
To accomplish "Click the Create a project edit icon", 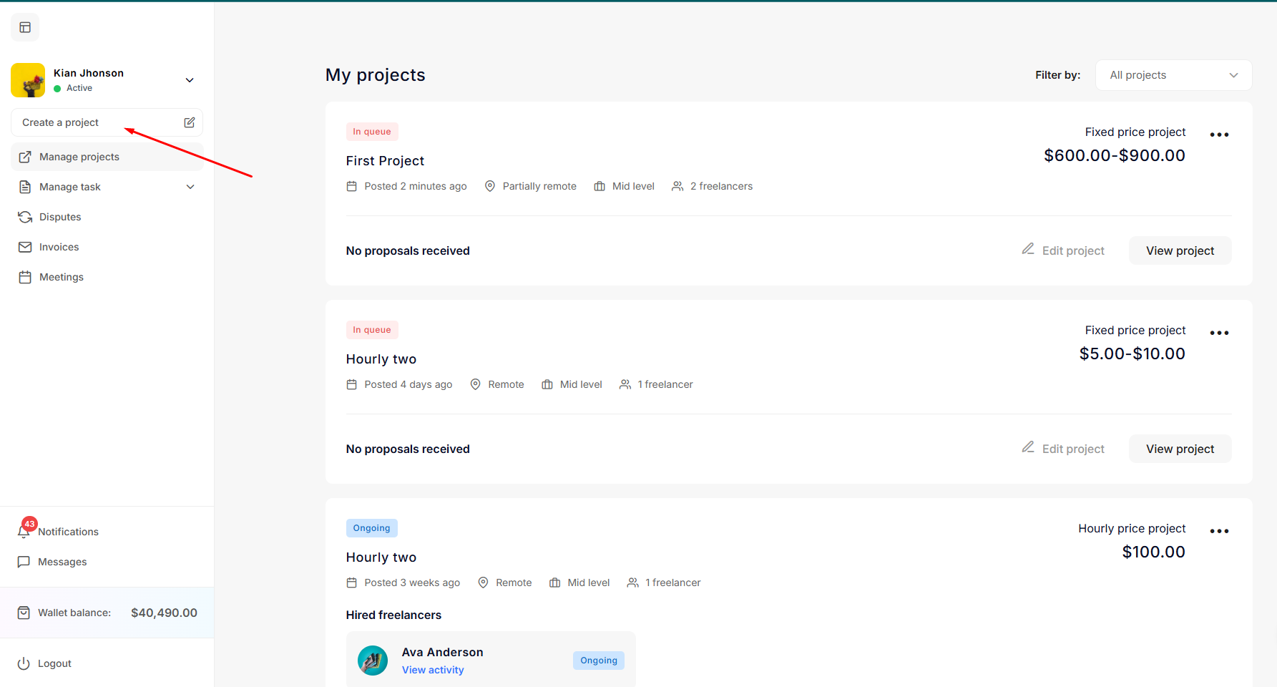I will point(190,122).
